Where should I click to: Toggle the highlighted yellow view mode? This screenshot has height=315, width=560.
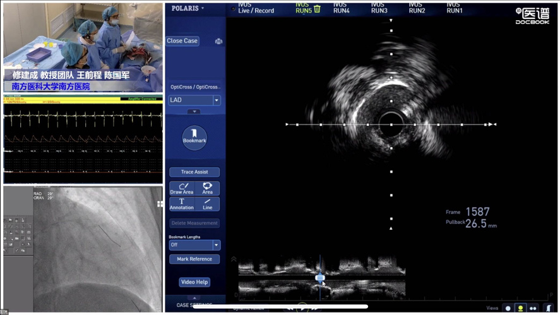[521, 308]
